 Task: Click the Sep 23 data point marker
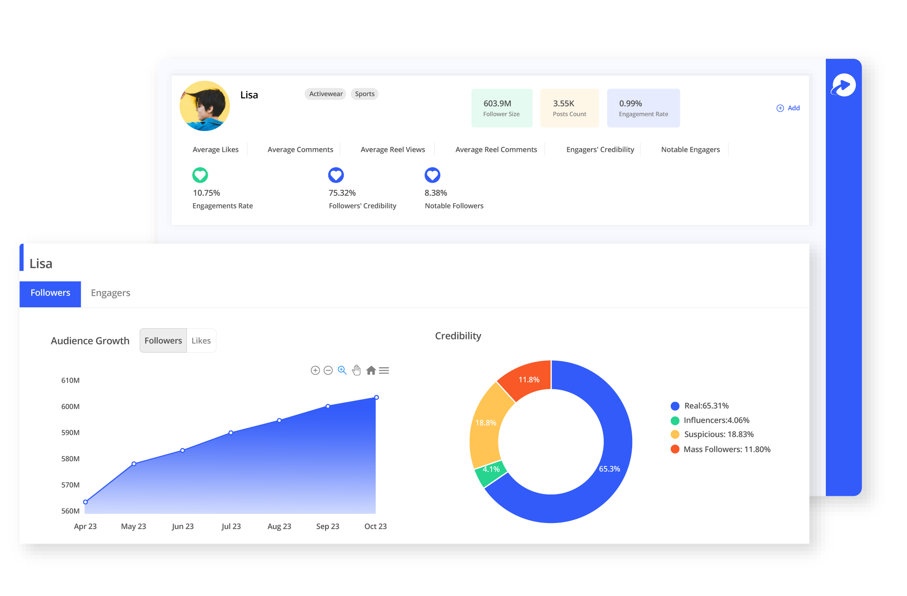tap(328, 406)
